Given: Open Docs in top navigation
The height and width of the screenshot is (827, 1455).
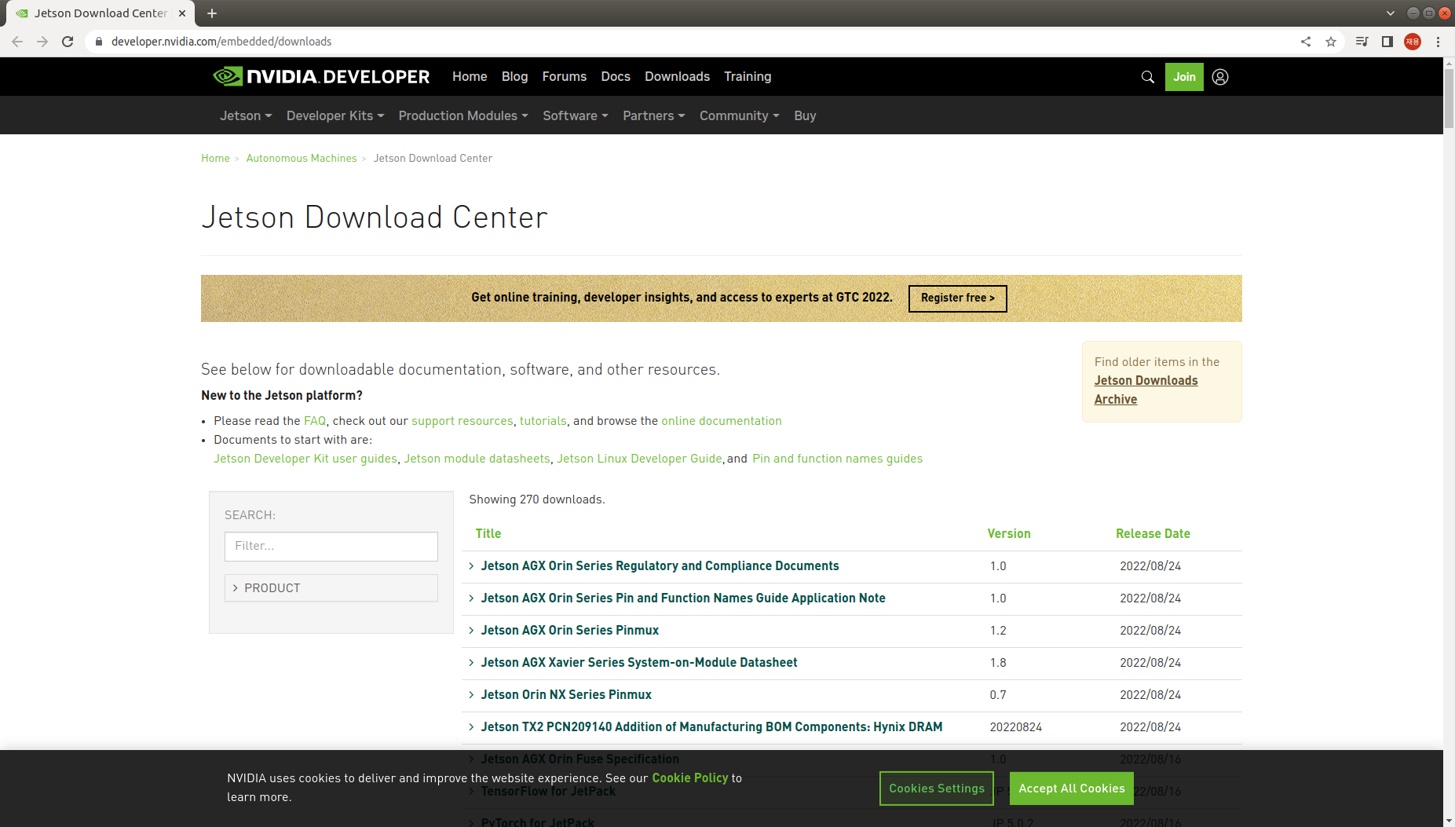Looking at the screenshot, I should (616, 76).
